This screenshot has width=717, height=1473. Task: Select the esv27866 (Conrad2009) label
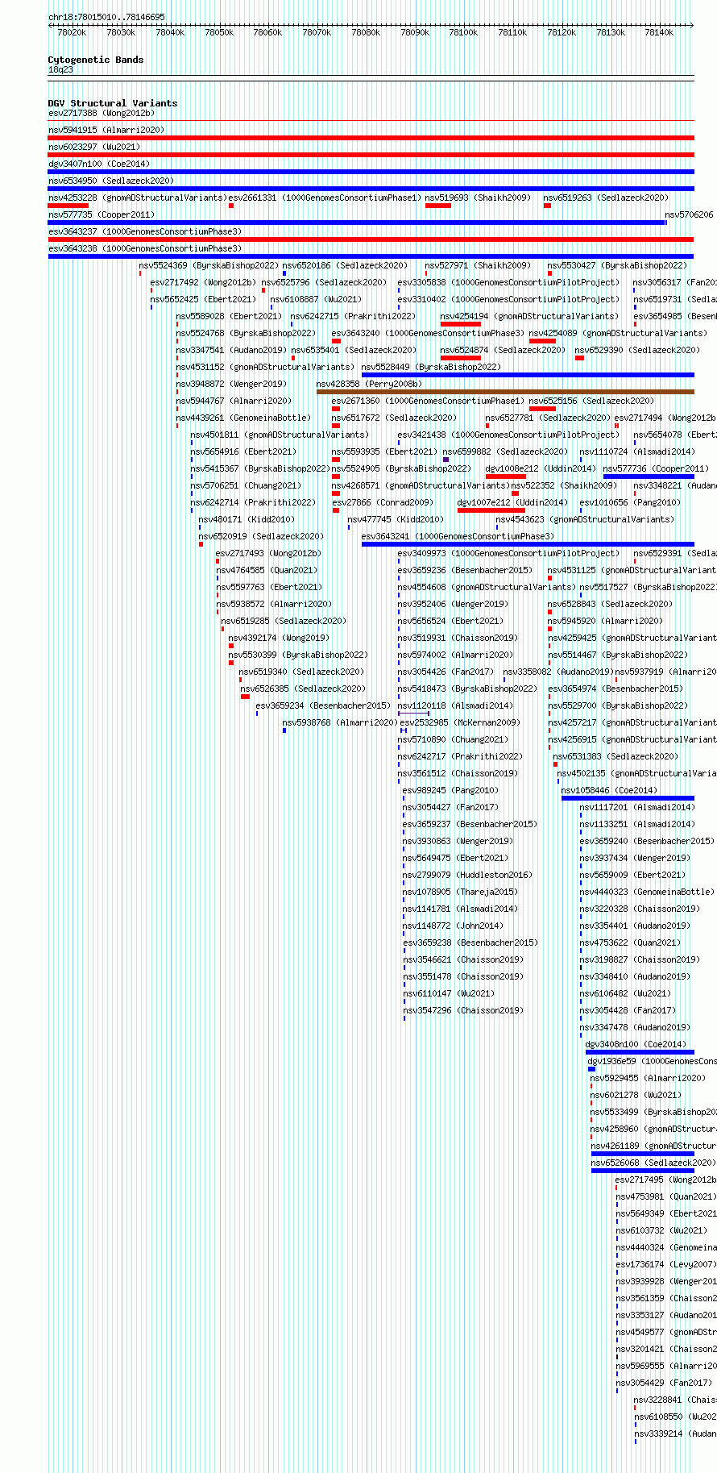click(383, 503)
